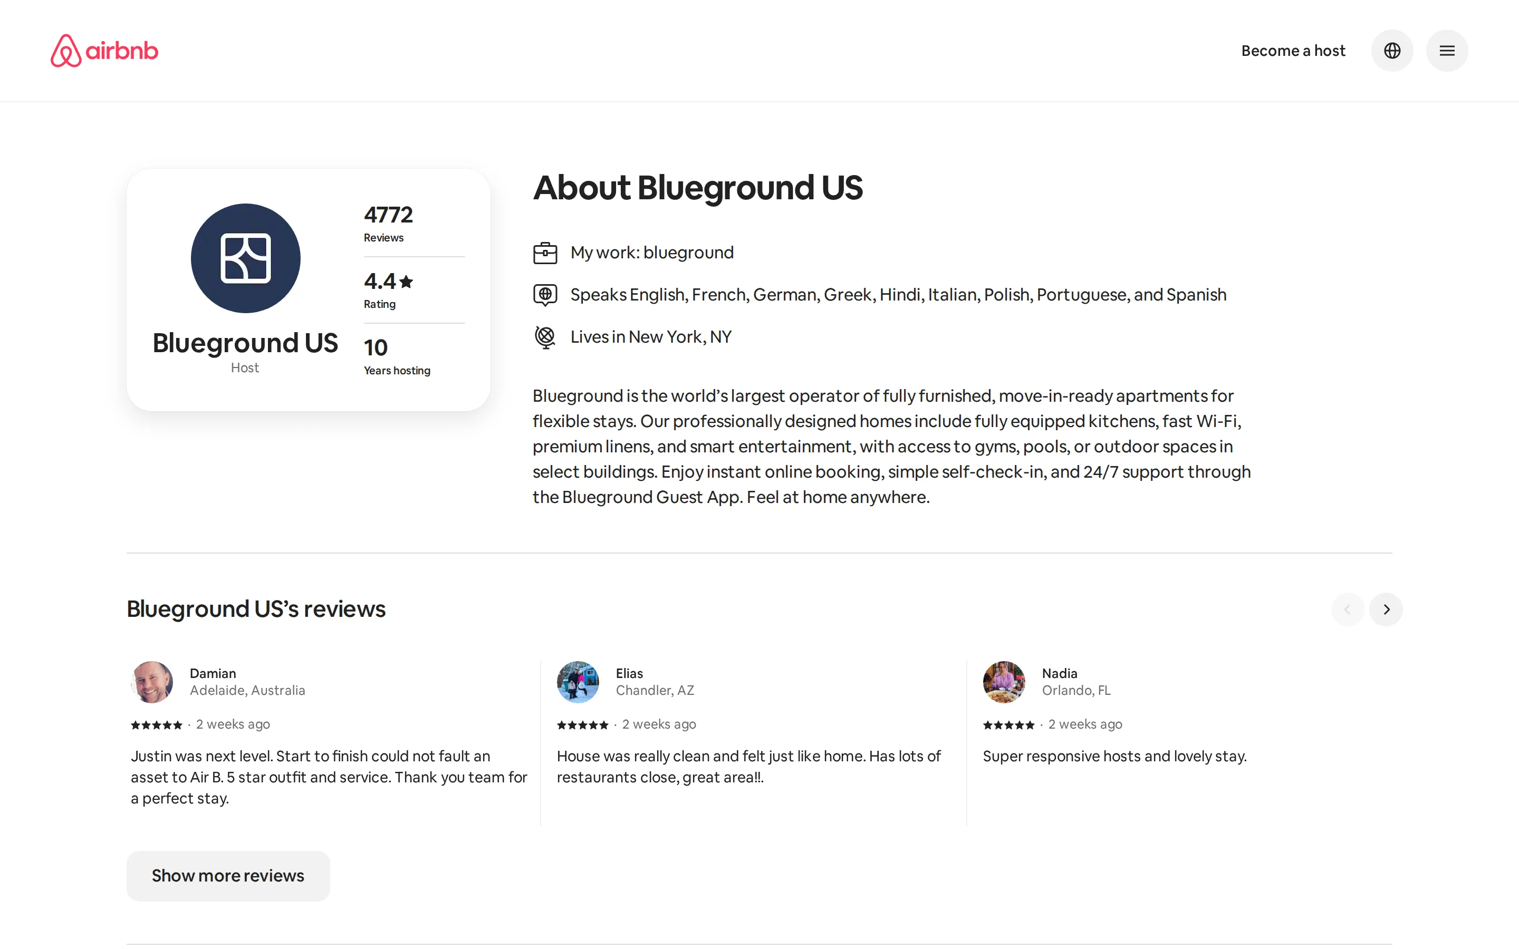Click the location globe icon

pos(545,337)
